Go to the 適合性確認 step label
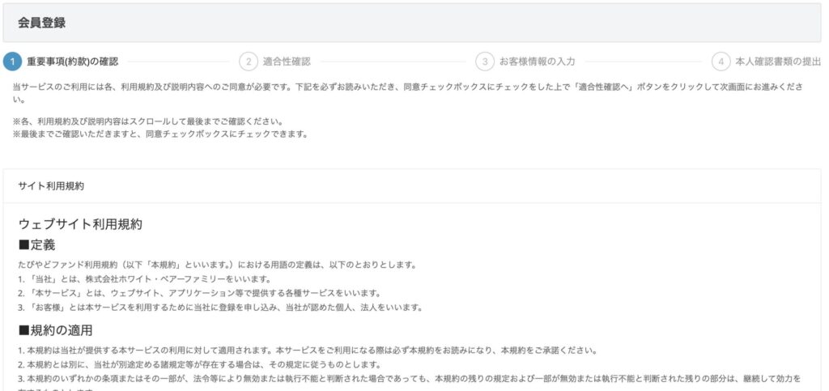 [287, 62]
